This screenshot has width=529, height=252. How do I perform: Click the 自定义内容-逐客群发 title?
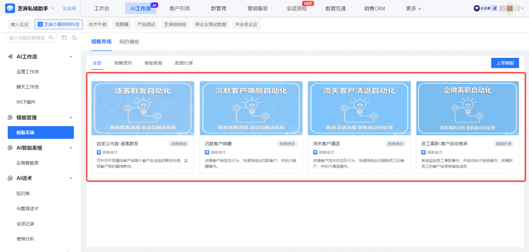tap(117, 144)
